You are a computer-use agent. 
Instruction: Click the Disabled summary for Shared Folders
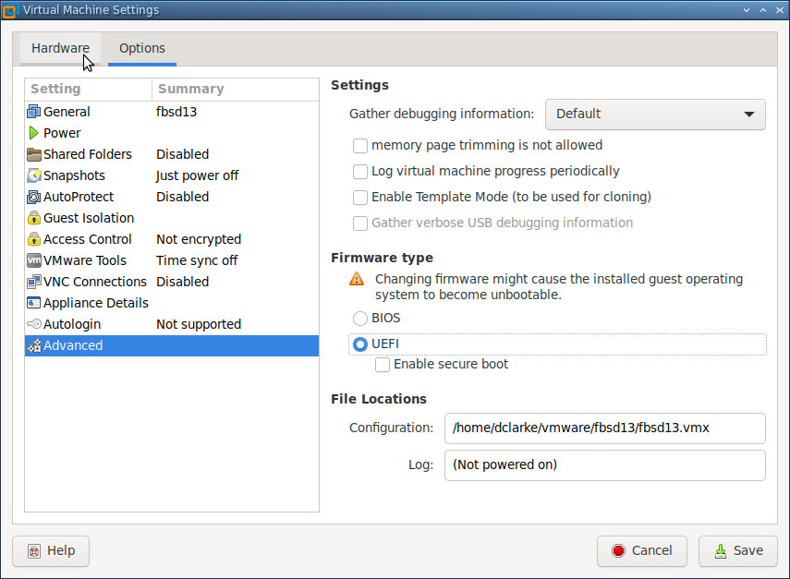point(182,154)
